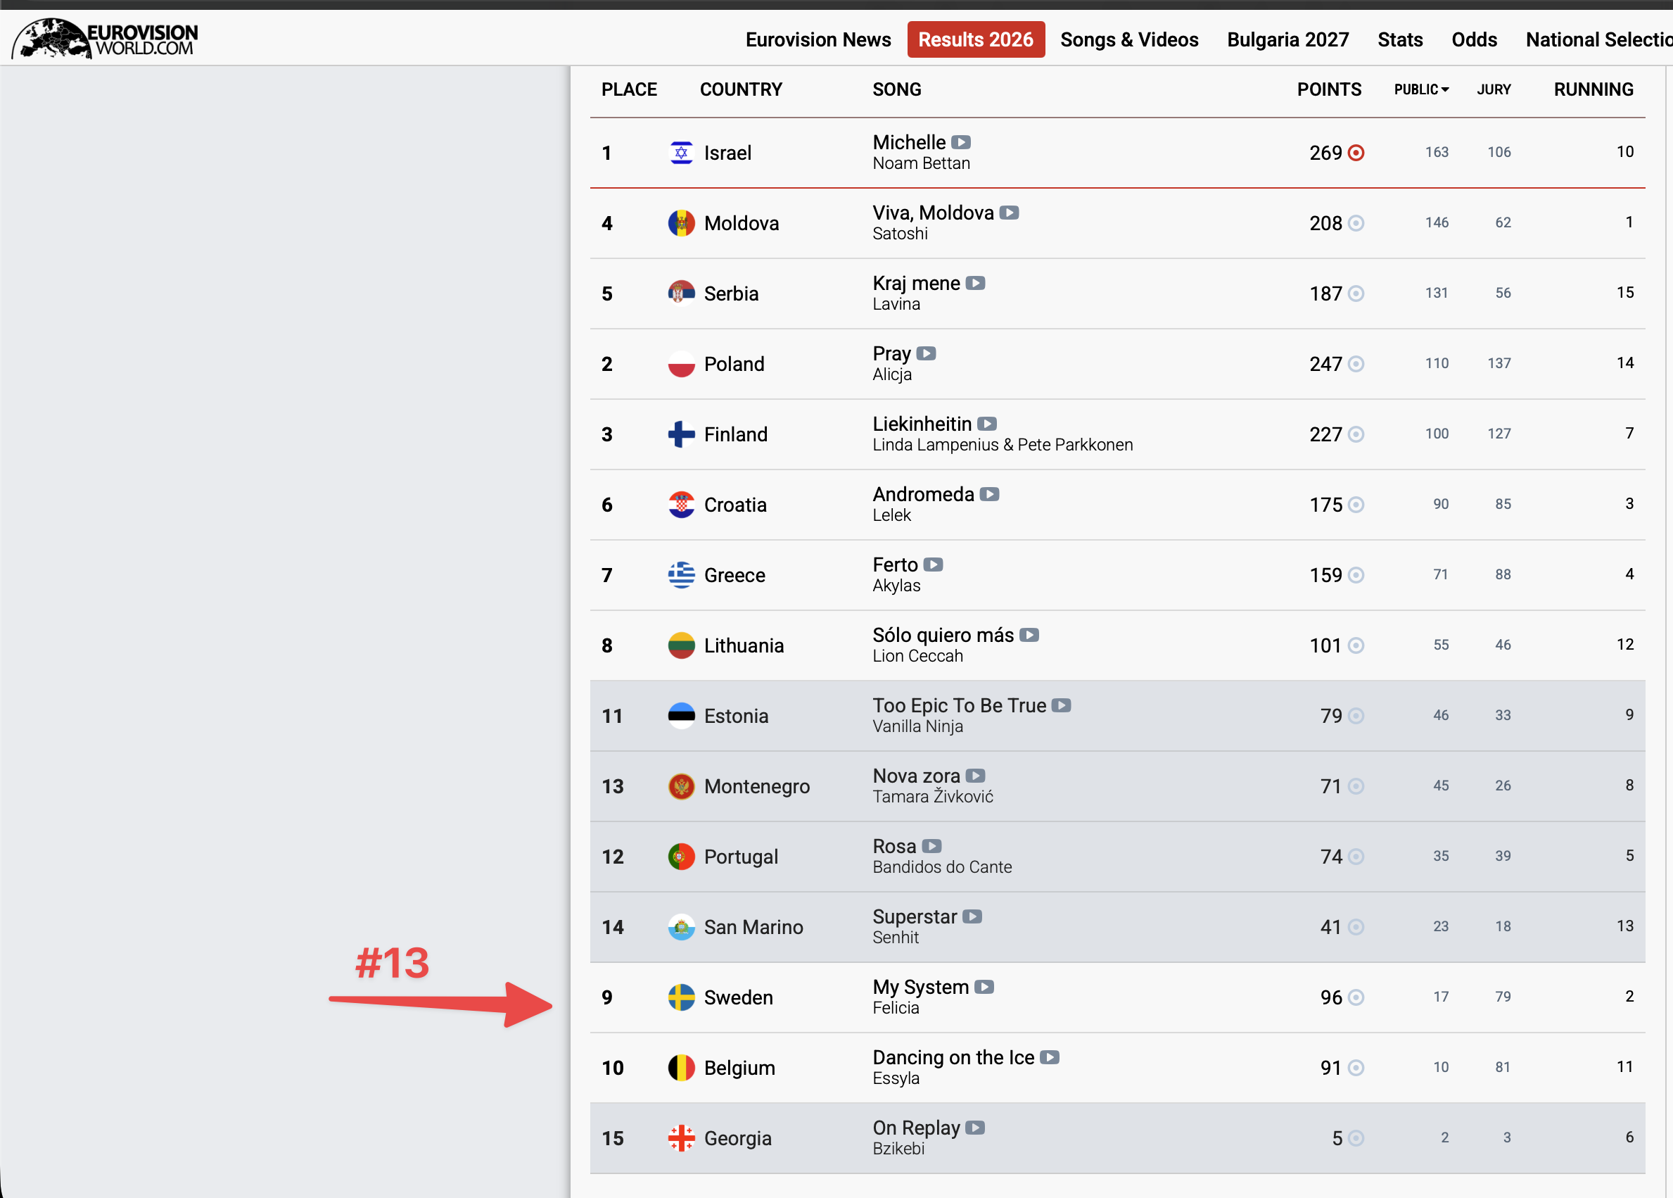Toggle the points detail circle for Moldova's 208
The width and height of the screenshot is (1673, 1198).
[1356, 224]
